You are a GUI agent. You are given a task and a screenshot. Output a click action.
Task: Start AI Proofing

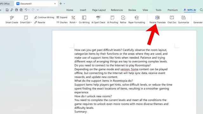coord(113,20)
